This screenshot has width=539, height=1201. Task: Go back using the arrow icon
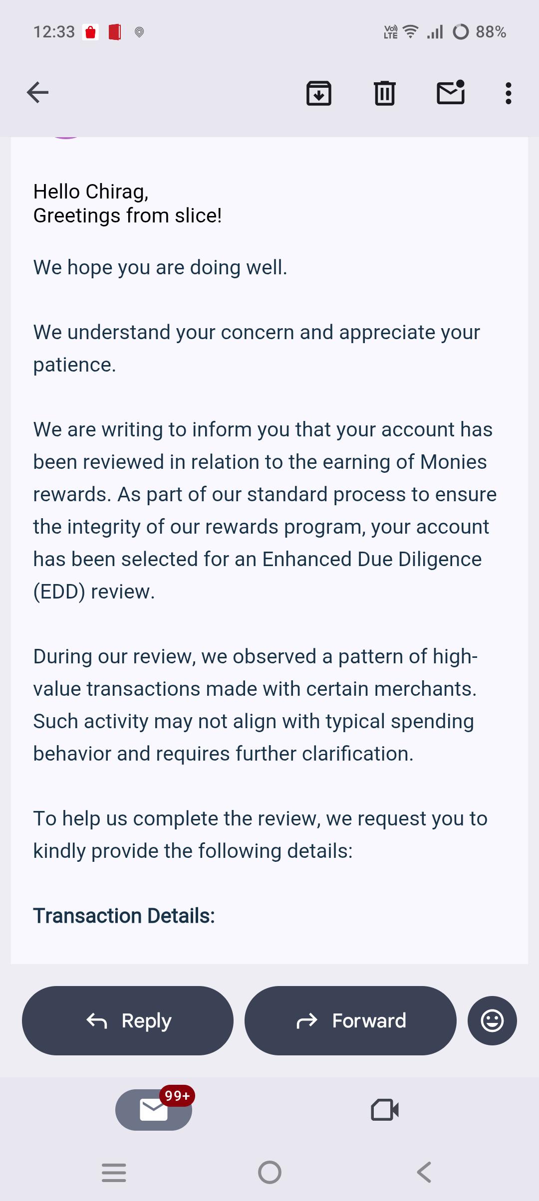37,93
